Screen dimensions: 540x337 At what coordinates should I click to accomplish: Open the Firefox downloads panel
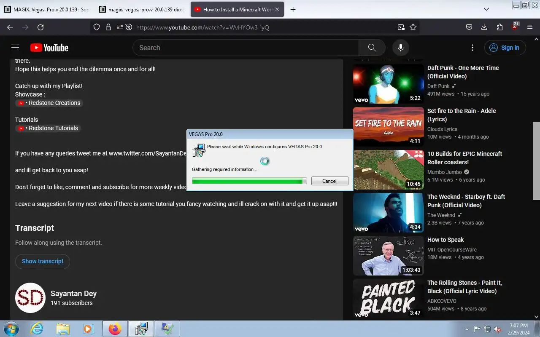click(484, 27)
